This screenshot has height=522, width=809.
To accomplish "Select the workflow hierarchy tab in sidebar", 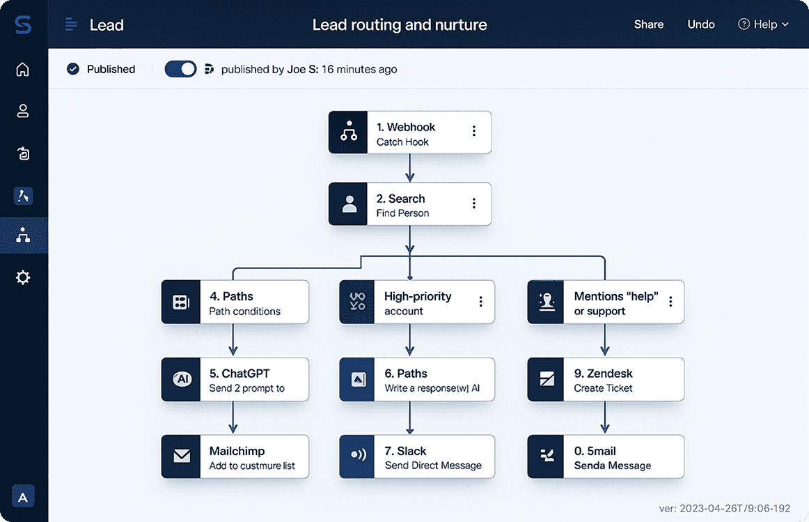I will [23, 235].
